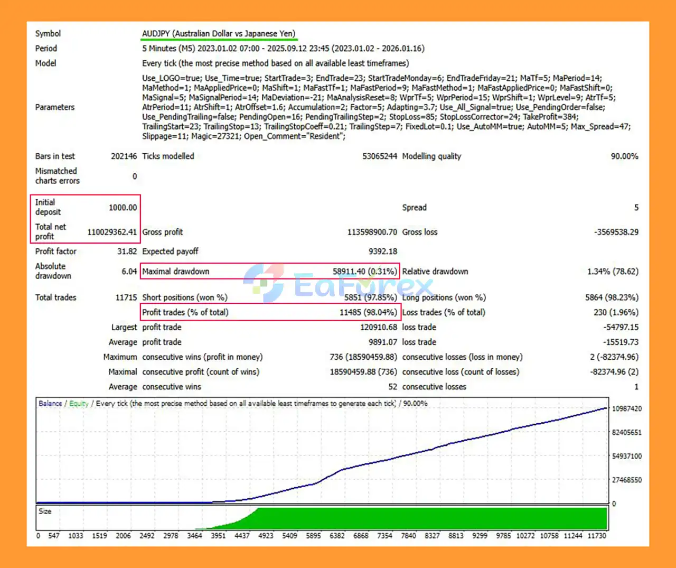676x568 pixels.
Task: Click the green Size volume area
Action: pyautogui.click(x=422, y=519)
